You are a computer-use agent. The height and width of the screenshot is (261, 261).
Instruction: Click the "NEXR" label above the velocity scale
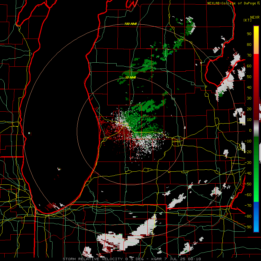255,17
